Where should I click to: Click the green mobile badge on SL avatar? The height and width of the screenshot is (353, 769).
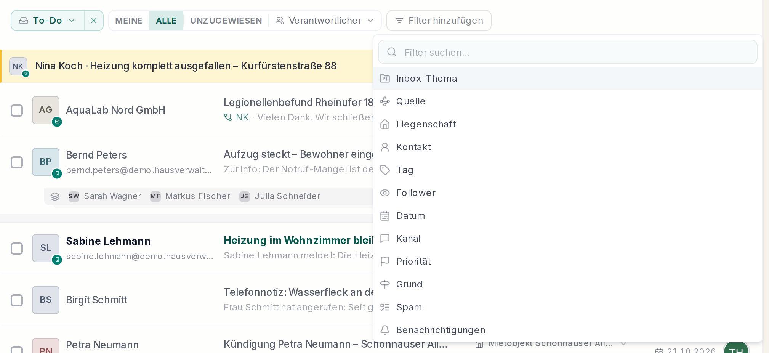click(57, 260)
